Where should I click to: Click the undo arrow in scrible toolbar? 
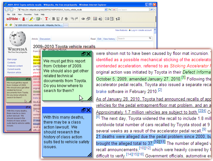pyautogui.click(x=72, y=19)
